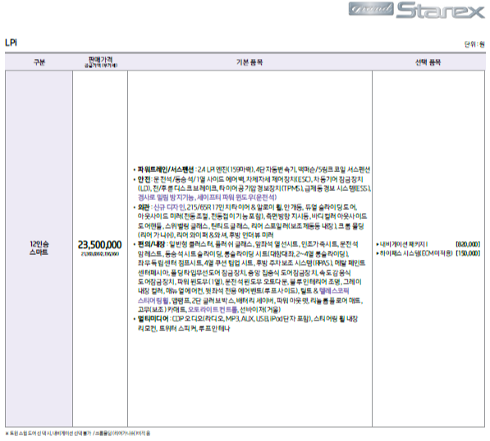Screen dimensions: 490x441
Task: Click the purple '오토라이트 컨트롤' text
Action: click(213, 310)
